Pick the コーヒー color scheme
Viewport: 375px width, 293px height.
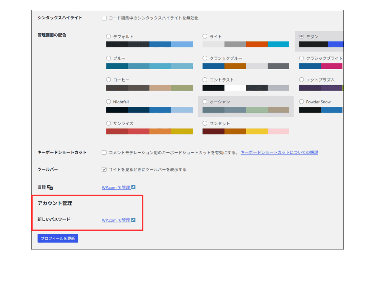[108, 79]
